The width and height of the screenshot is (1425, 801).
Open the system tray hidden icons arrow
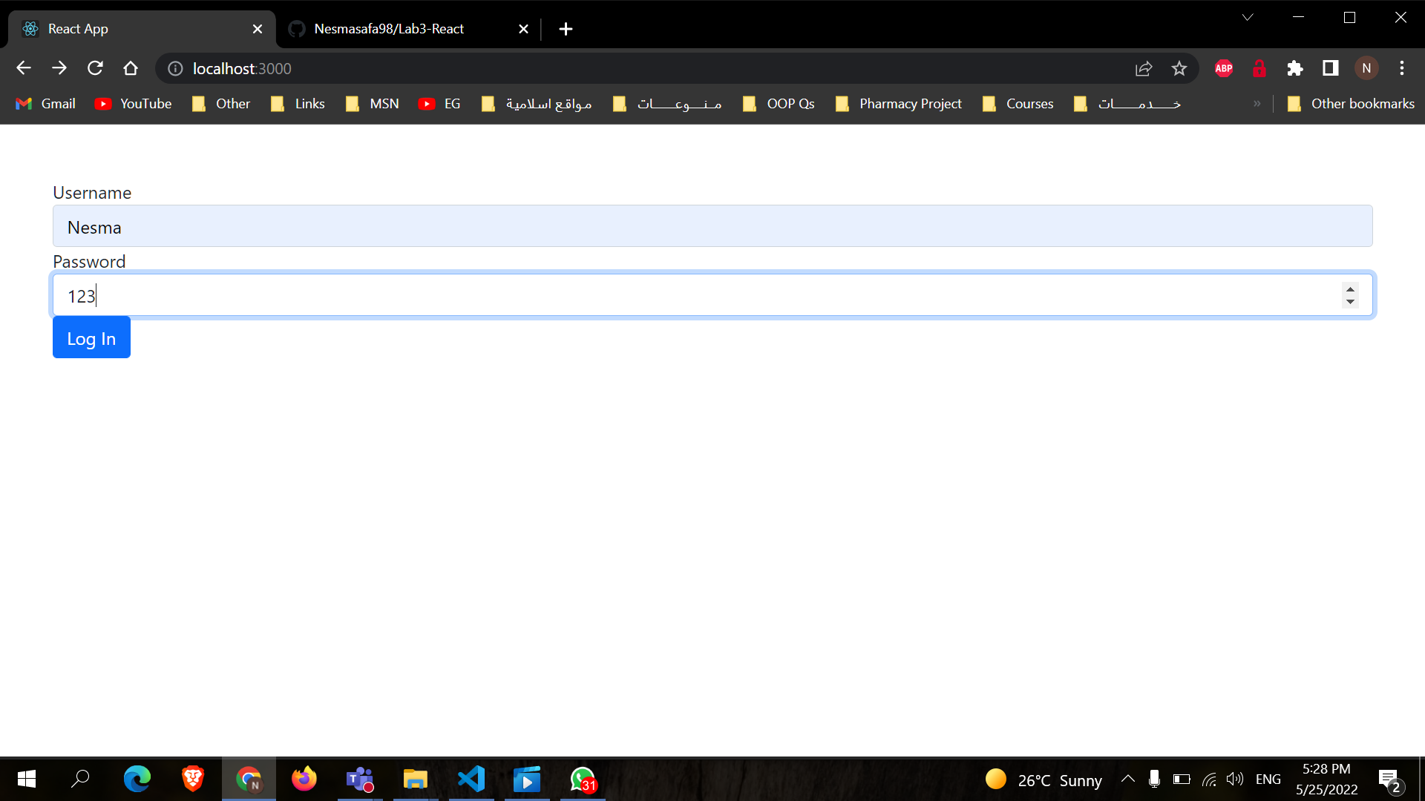pos(1128,779)
